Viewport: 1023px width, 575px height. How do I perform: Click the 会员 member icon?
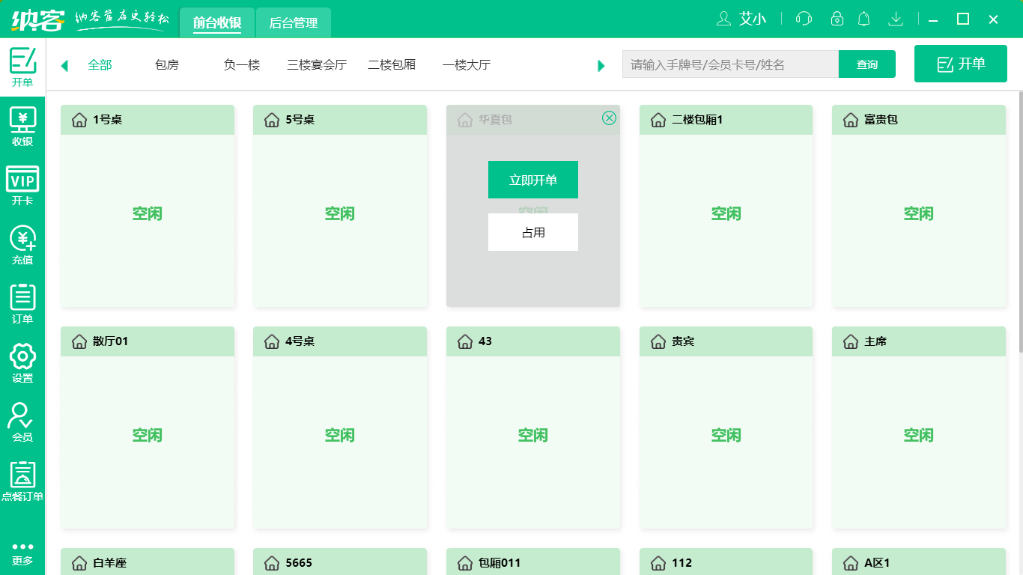pyautogui.click(x=22, y=422)
